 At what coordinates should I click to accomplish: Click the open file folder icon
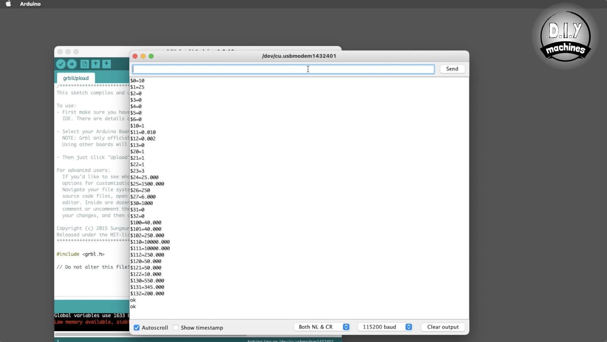95,64
